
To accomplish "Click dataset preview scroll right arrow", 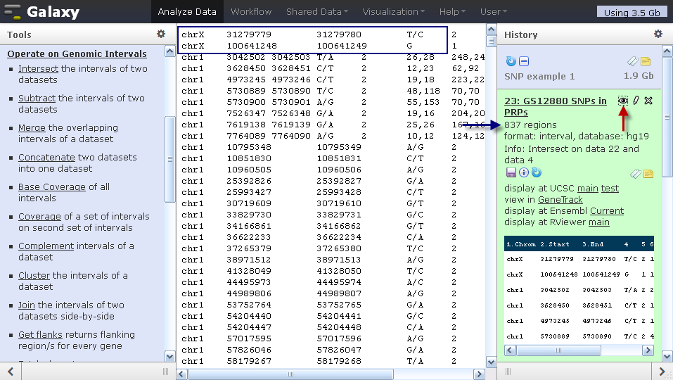I will (x=648, y=350).
